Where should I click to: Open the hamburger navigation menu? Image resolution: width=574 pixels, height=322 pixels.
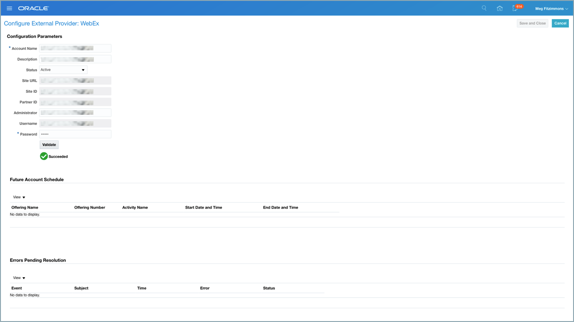(9, 8)
